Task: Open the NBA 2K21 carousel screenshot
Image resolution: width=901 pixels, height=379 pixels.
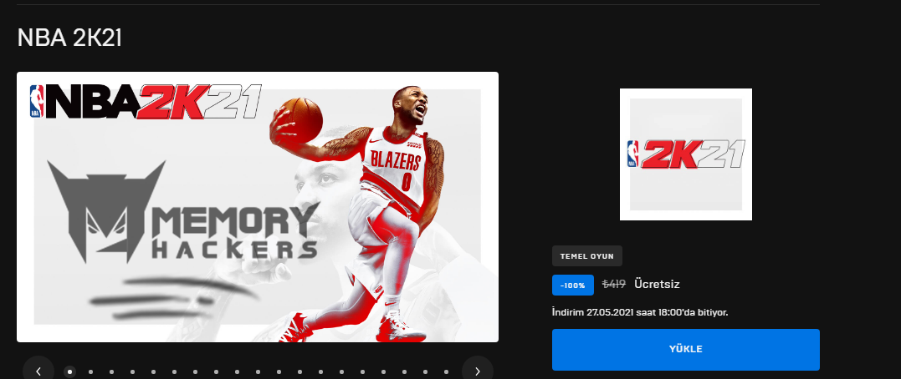Action: tap(258, 207)
